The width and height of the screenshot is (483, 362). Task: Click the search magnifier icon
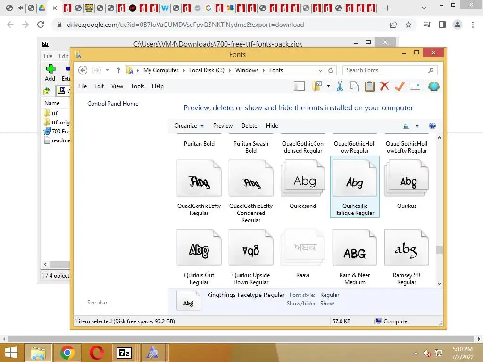coord(431,70)
